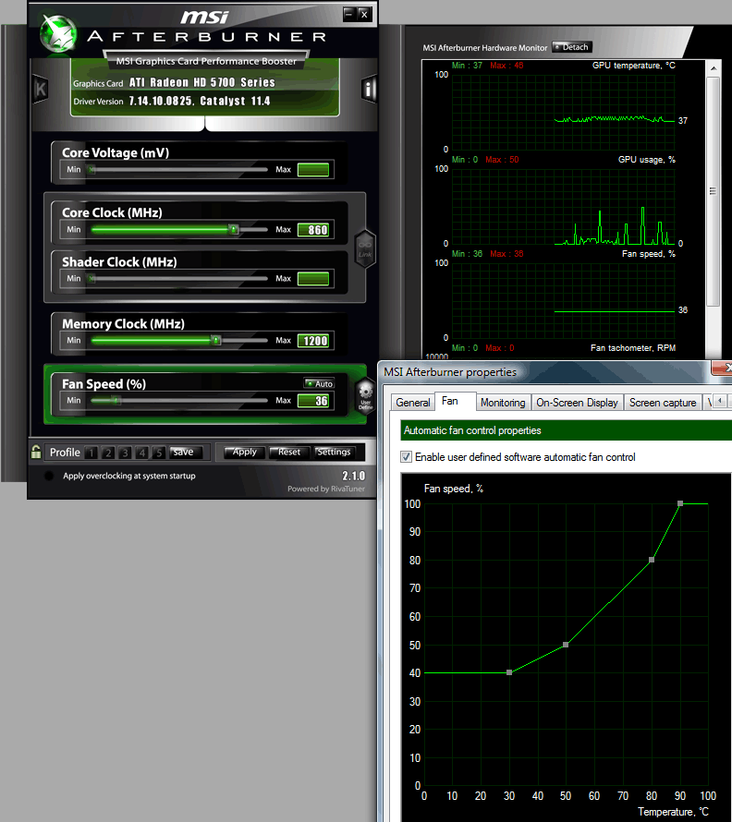This screenshot has width=732, height=822.
Task: Click the Core Voltage slider track
Action: point(178,169)
